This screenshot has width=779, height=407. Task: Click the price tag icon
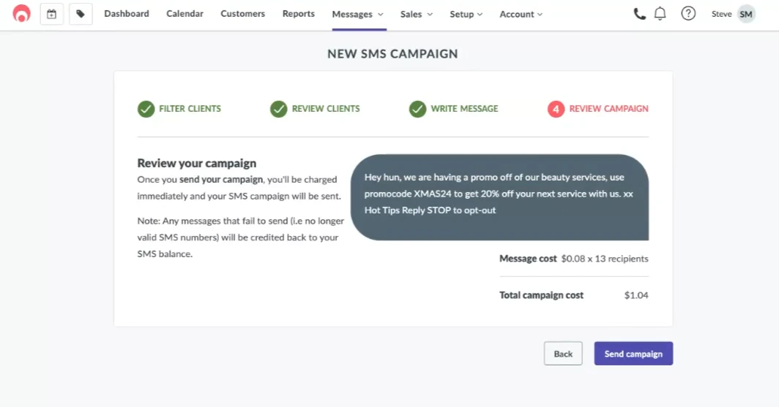point(81,14)
